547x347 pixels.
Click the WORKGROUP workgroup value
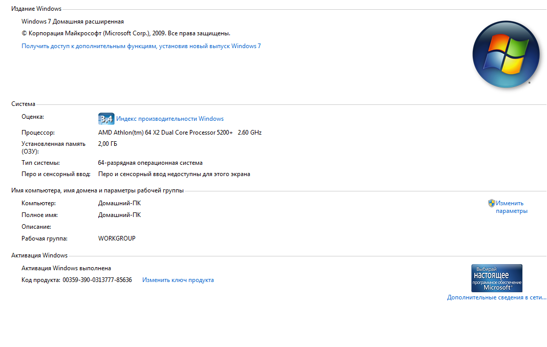coord(117,238)
